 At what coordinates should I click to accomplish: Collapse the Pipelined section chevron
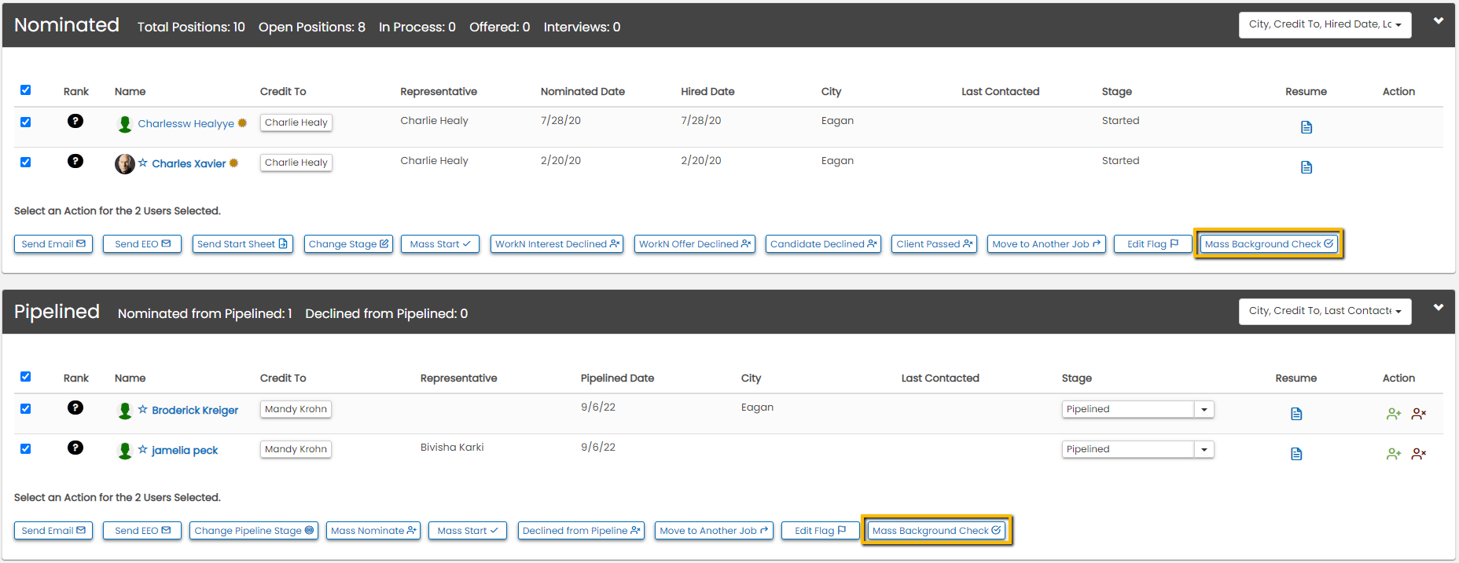coord(1439,308)
